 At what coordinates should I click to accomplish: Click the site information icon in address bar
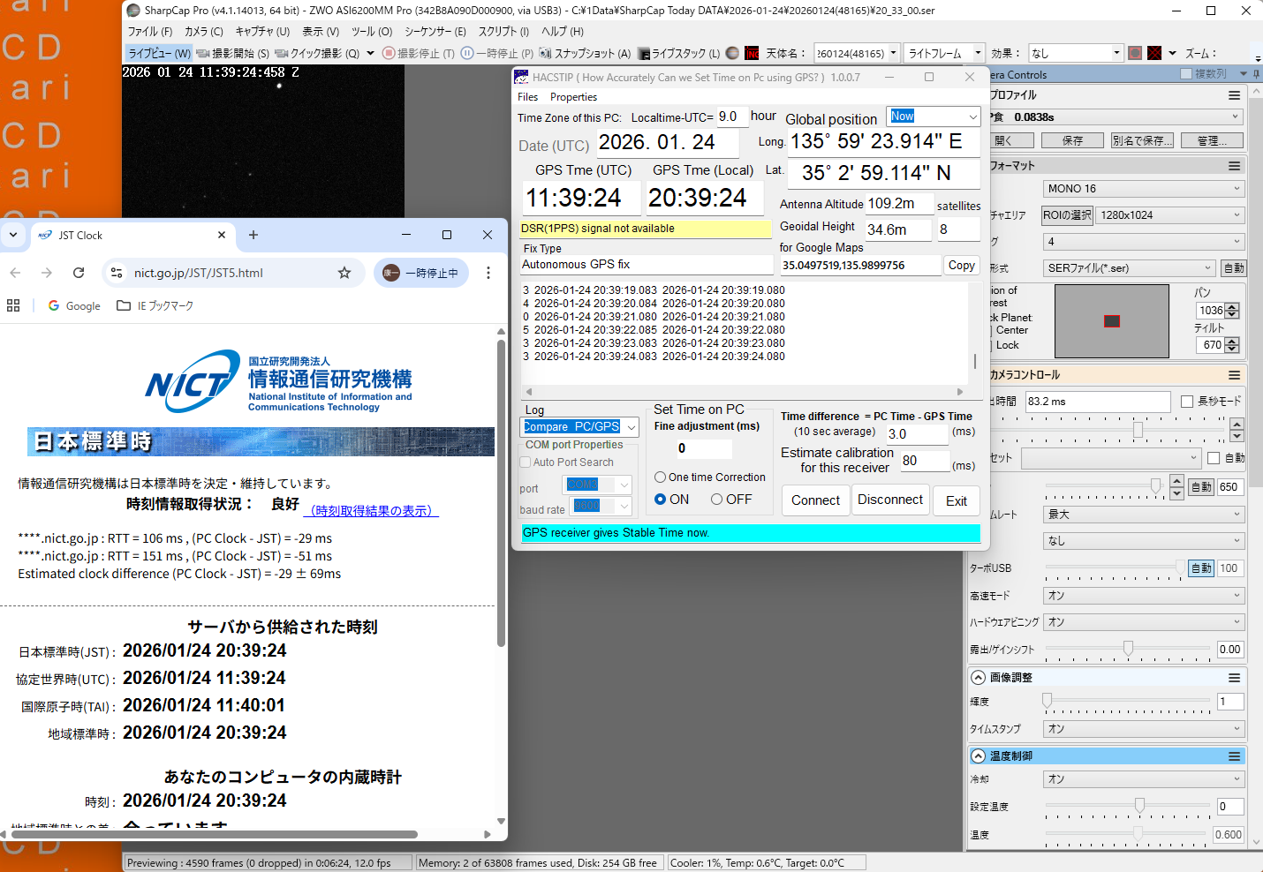(117, 273)
